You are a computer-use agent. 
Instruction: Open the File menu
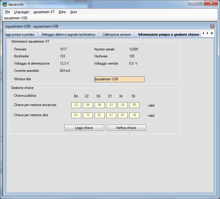pos(8,12)
